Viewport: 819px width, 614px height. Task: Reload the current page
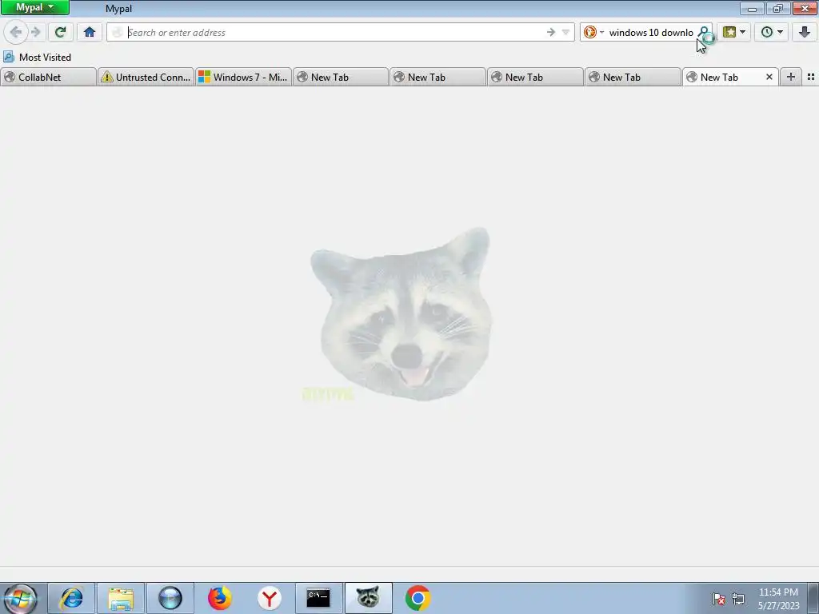(60, 32)
